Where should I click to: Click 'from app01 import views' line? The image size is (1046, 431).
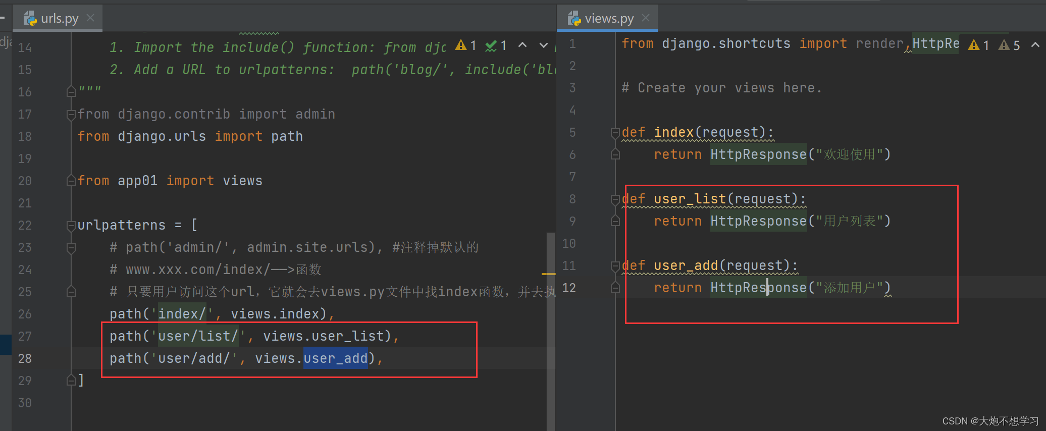tap(170, 181)
